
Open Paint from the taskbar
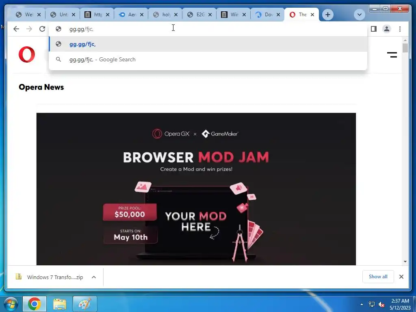tap(85, 304)
